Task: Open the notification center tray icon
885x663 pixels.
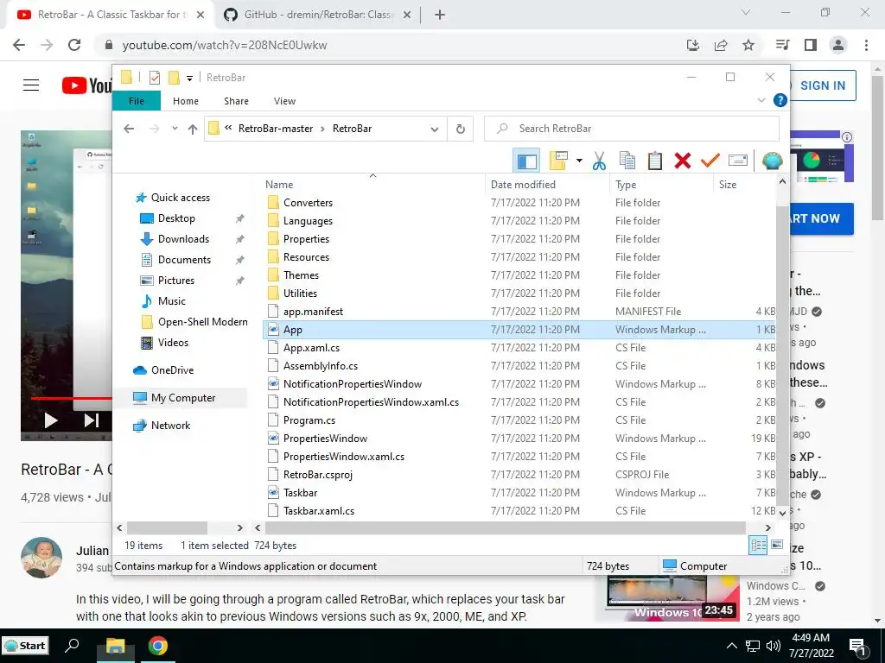Action: click(858, 646)
